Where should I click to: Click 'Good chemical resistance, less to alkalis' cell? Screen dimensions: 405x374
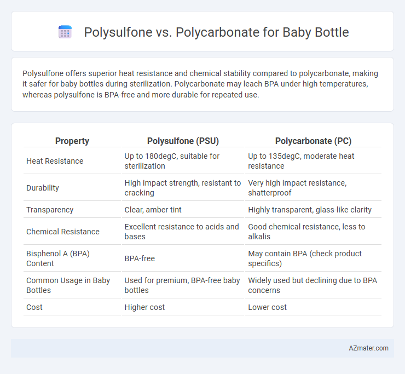[x=313, y=232]
